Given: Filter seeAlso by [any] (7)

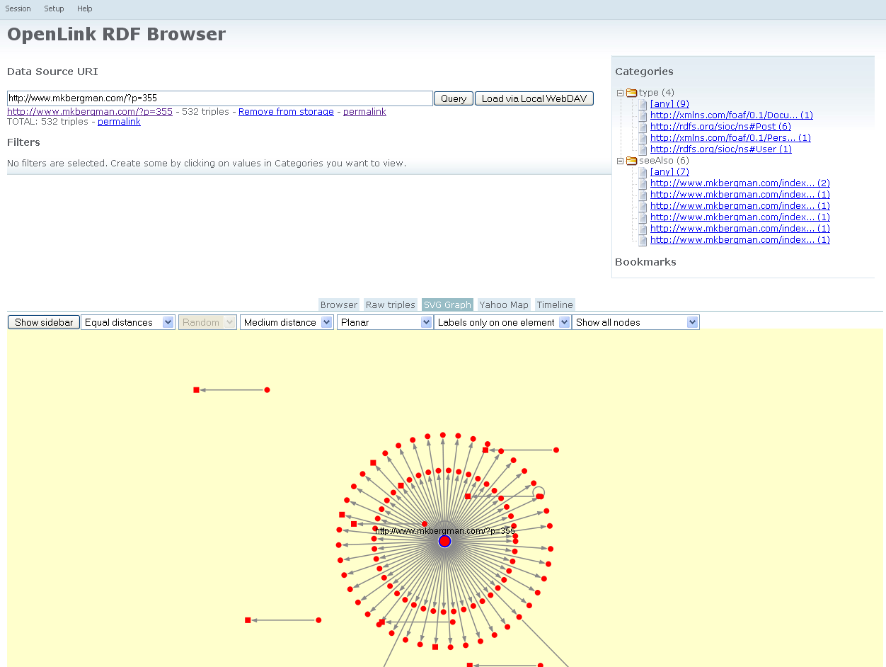Looking at the screenshot, I should [x=669, y=172].
